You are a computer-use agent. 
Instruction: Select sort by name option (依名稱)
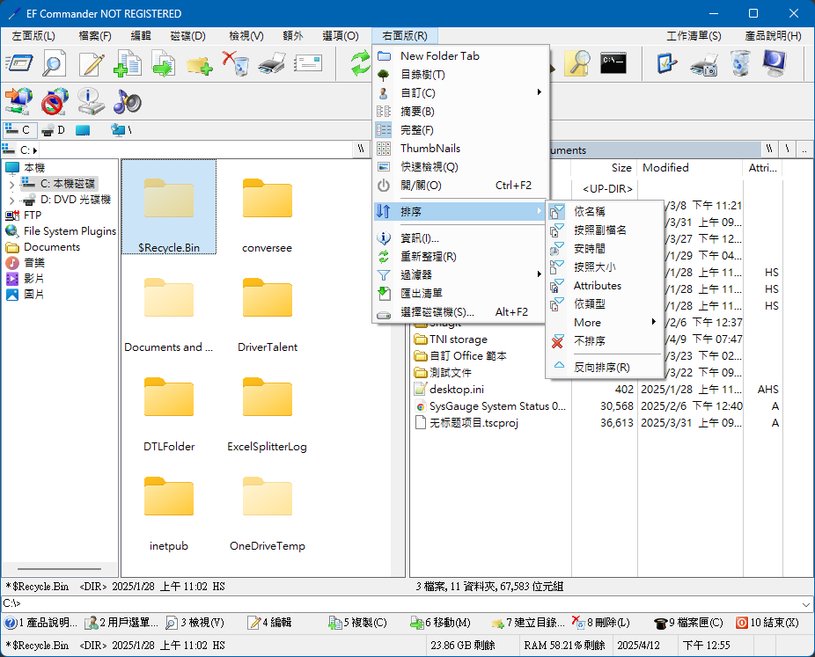pos(589,212)
